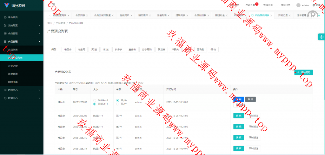
Task: Click the language globe icon in header
Action: 314,5
